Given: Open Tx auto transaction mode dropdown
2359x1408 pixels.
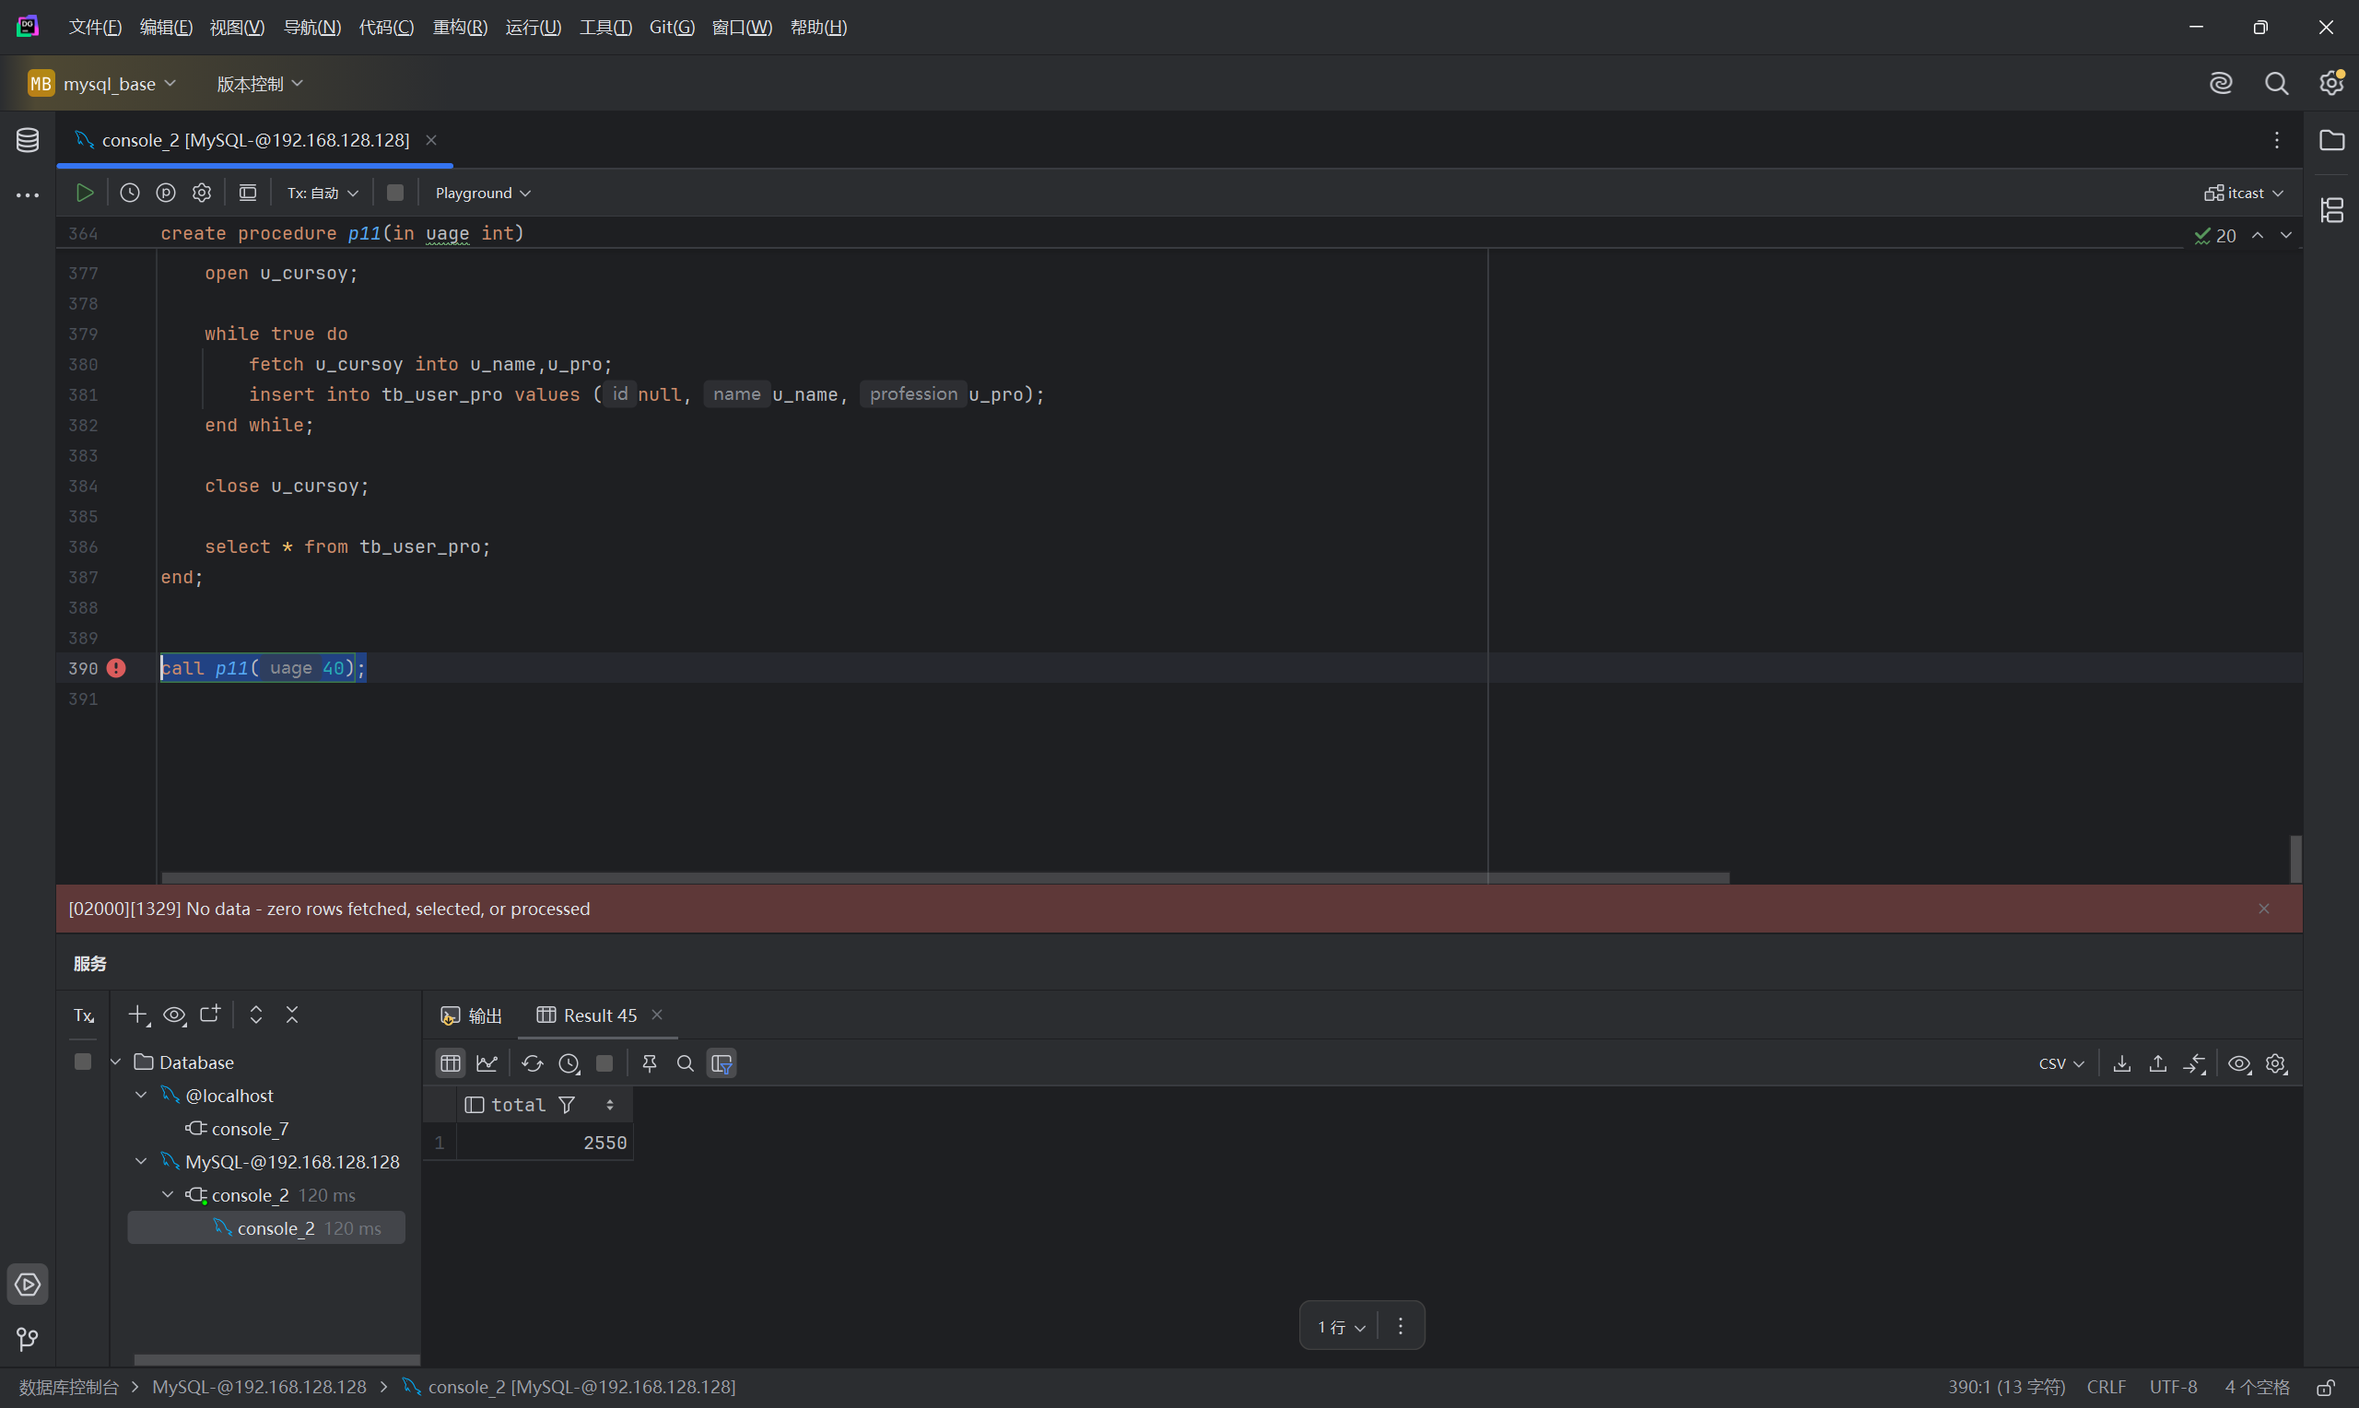Looking at the screenshot, I should (323, 193).
